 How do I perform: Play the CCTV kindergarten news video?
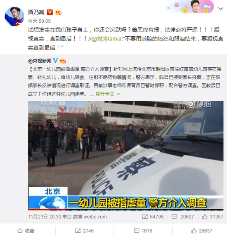tap(126, 156)
